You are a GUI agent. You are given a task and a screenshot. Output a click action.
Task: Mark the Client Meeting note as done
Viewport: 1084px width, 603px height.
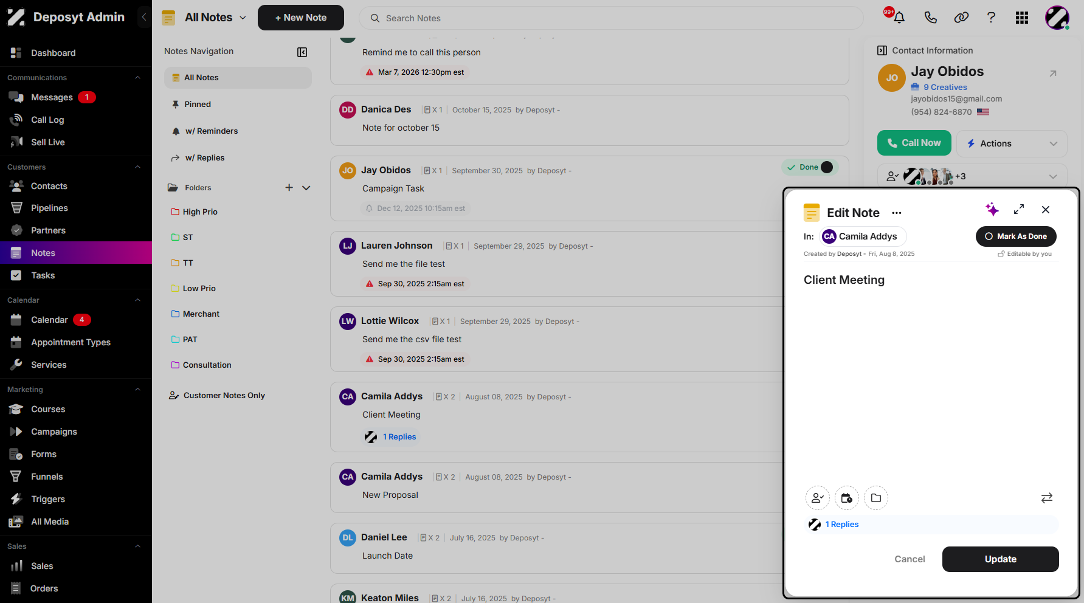[x=1016, y=236]
